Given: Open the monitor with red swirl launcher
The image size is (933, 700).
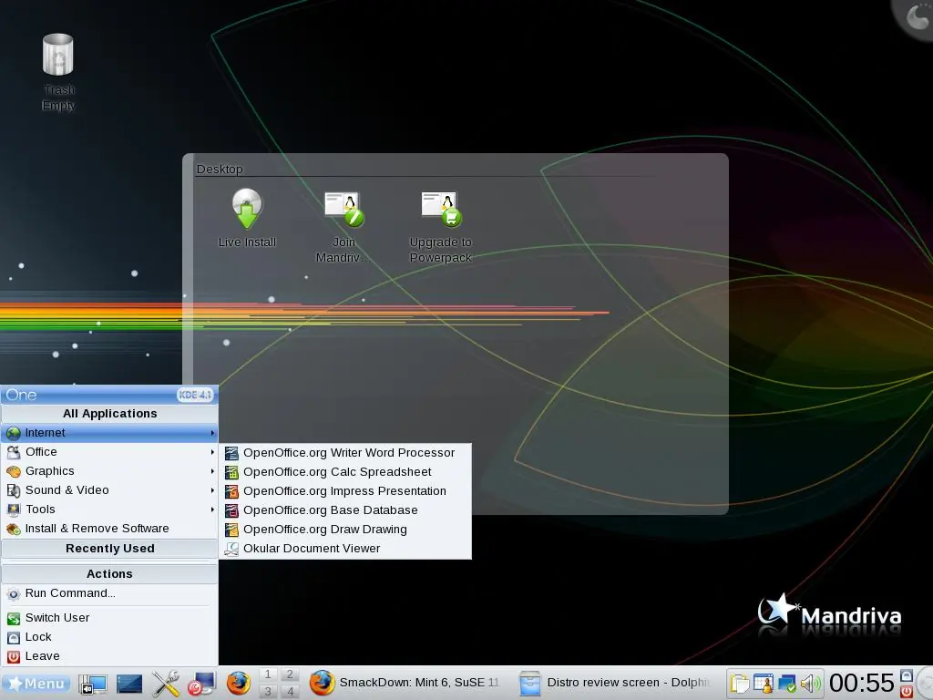Looking at the screenshot, I should (x=201, y=684).
